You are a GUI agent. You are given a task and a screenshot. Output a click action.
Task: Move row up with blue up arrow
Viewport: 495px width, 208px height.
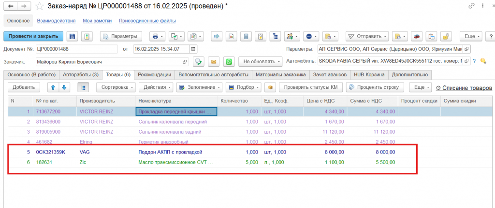53,87
